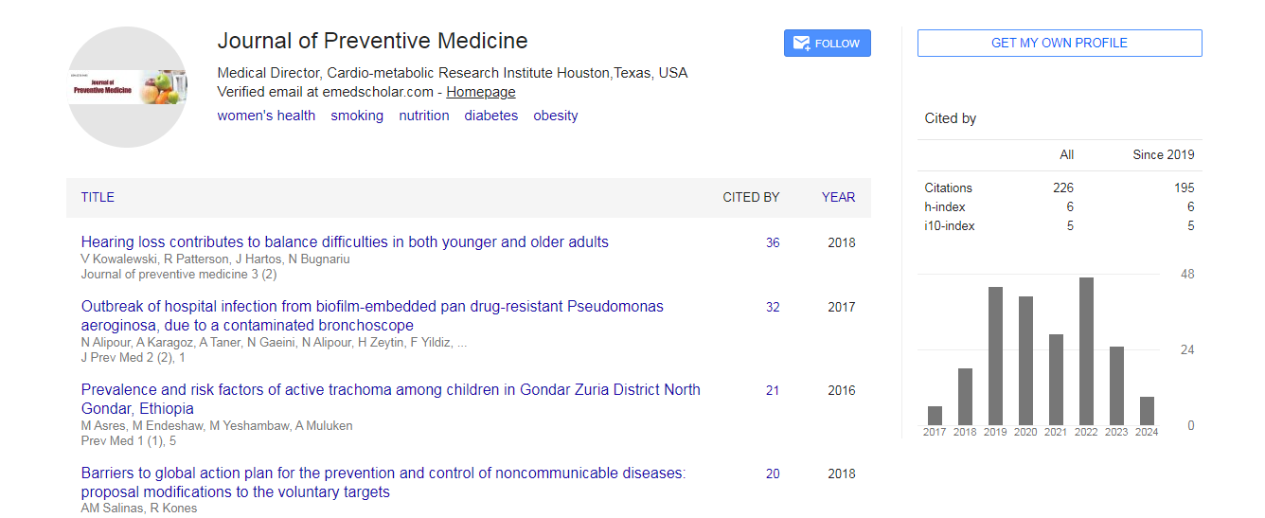Open the Get My Own Profile button
This screenshot has width=1265, height=518.
tap(1059, 44)
